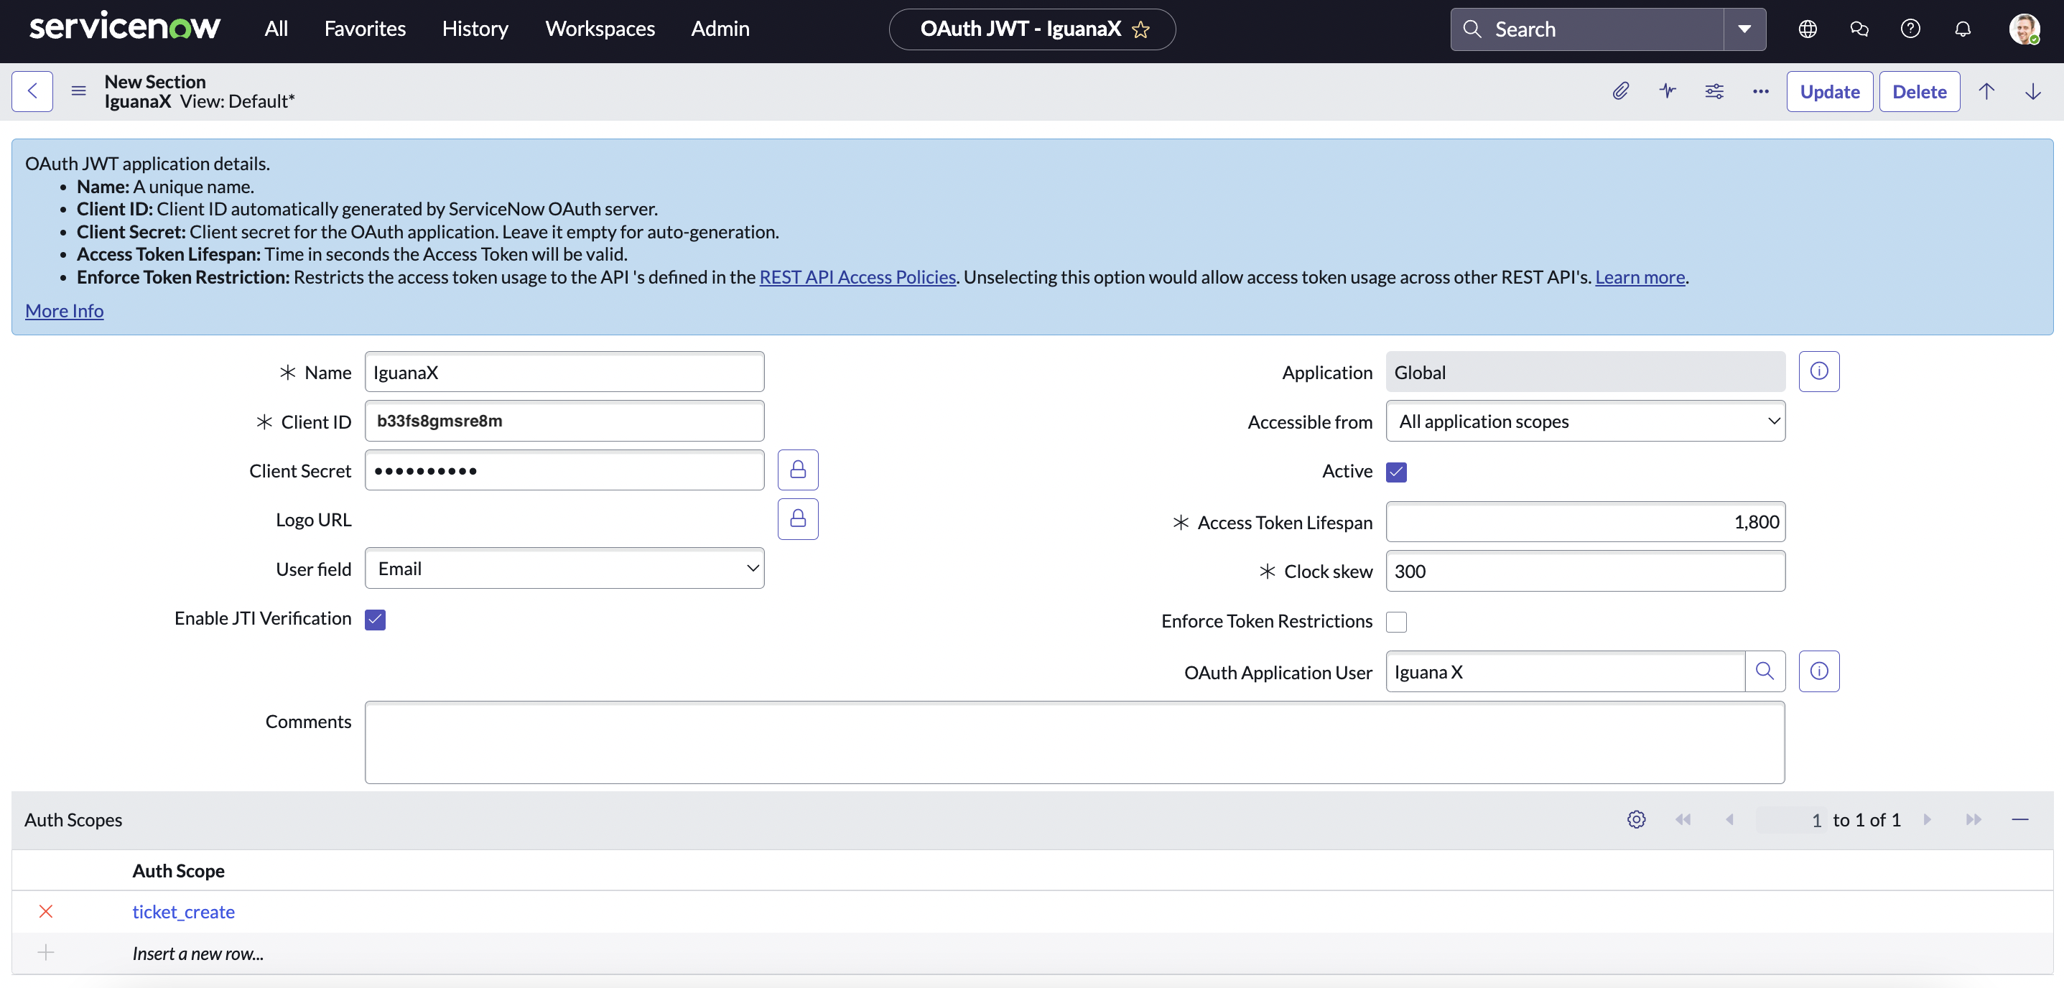
Task: Open the More Info link
Action: click(x=64, y=311)
